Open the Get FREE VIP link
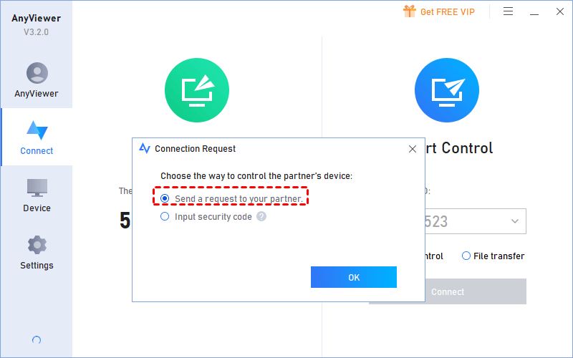The width and height of the screenshot is (573, 358). pos(447,11)
